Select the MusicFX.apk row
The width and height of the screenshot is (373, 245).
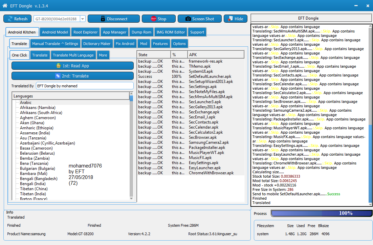191,158
